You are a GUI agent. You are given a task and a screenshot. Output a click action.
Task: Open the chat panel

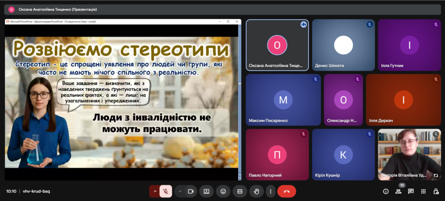click(x=411, y=191)
